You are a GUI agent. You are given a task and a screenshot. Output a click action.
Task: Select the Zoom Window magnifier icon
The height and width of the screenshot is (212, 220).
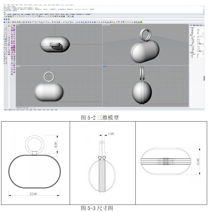(31, 16)
